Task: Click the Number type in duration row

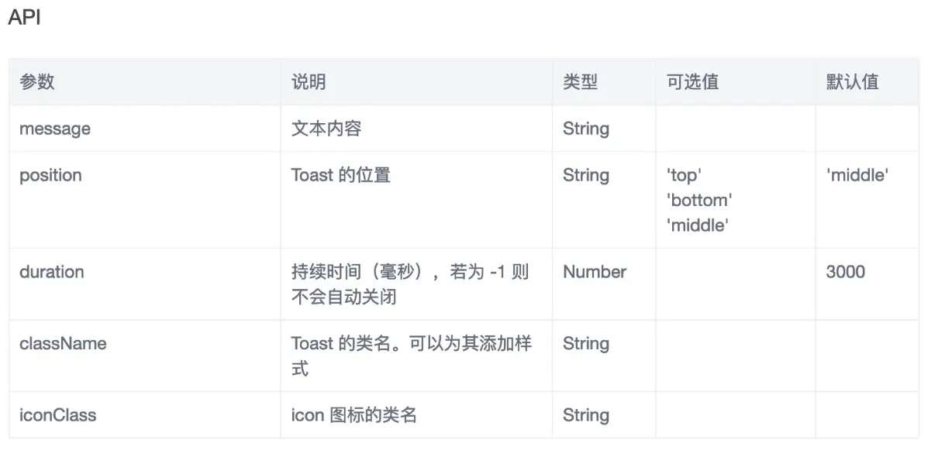Action: tap(595, 272)
